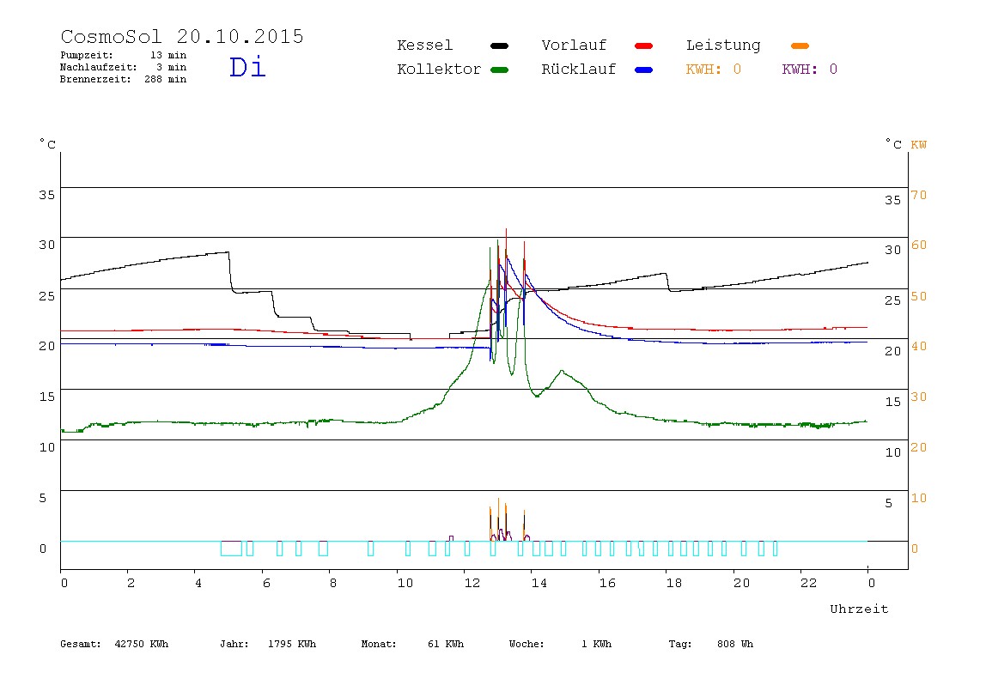Click the x-axis hour tick '12'

[472, 583]
